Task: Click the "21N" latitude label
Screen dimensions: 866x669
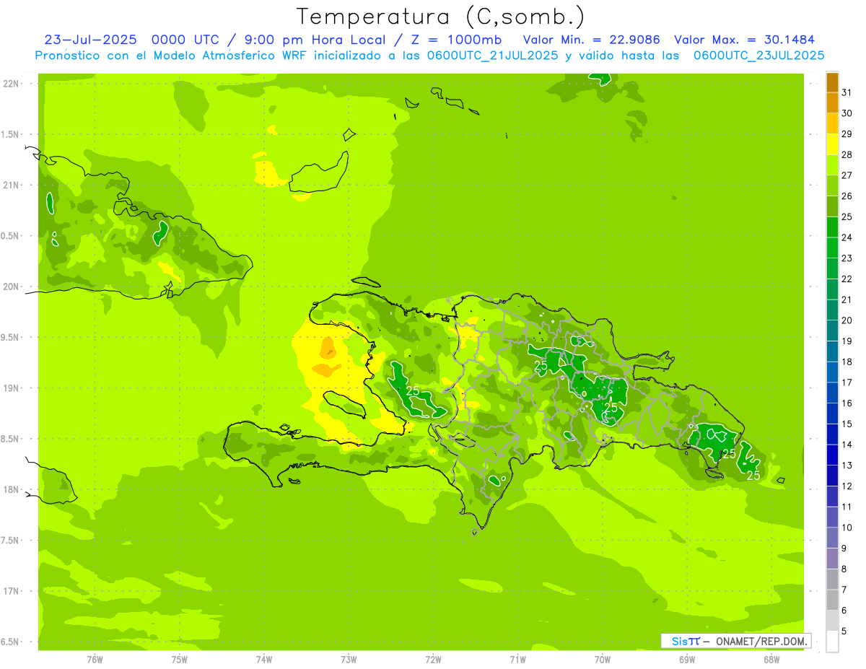Action: [11, 185]
